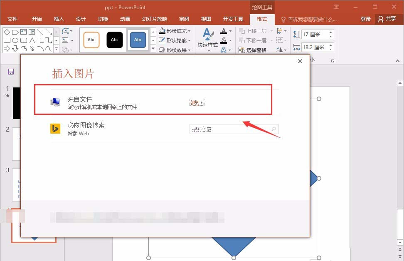Choose the down arrow shape

click(15, 48)
